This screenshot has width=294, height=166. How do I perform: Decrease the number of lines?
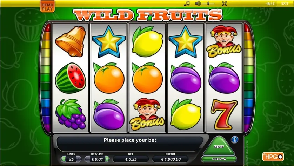(64, 159)
